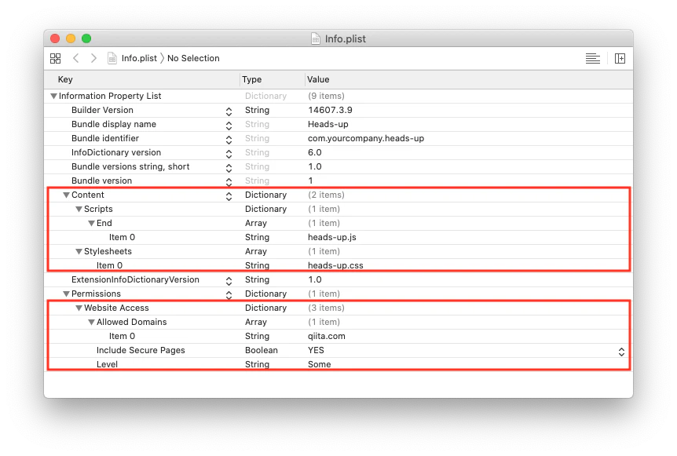Select the ExtensionInfoDictionaryVersion key

click(x=135, y=279)
